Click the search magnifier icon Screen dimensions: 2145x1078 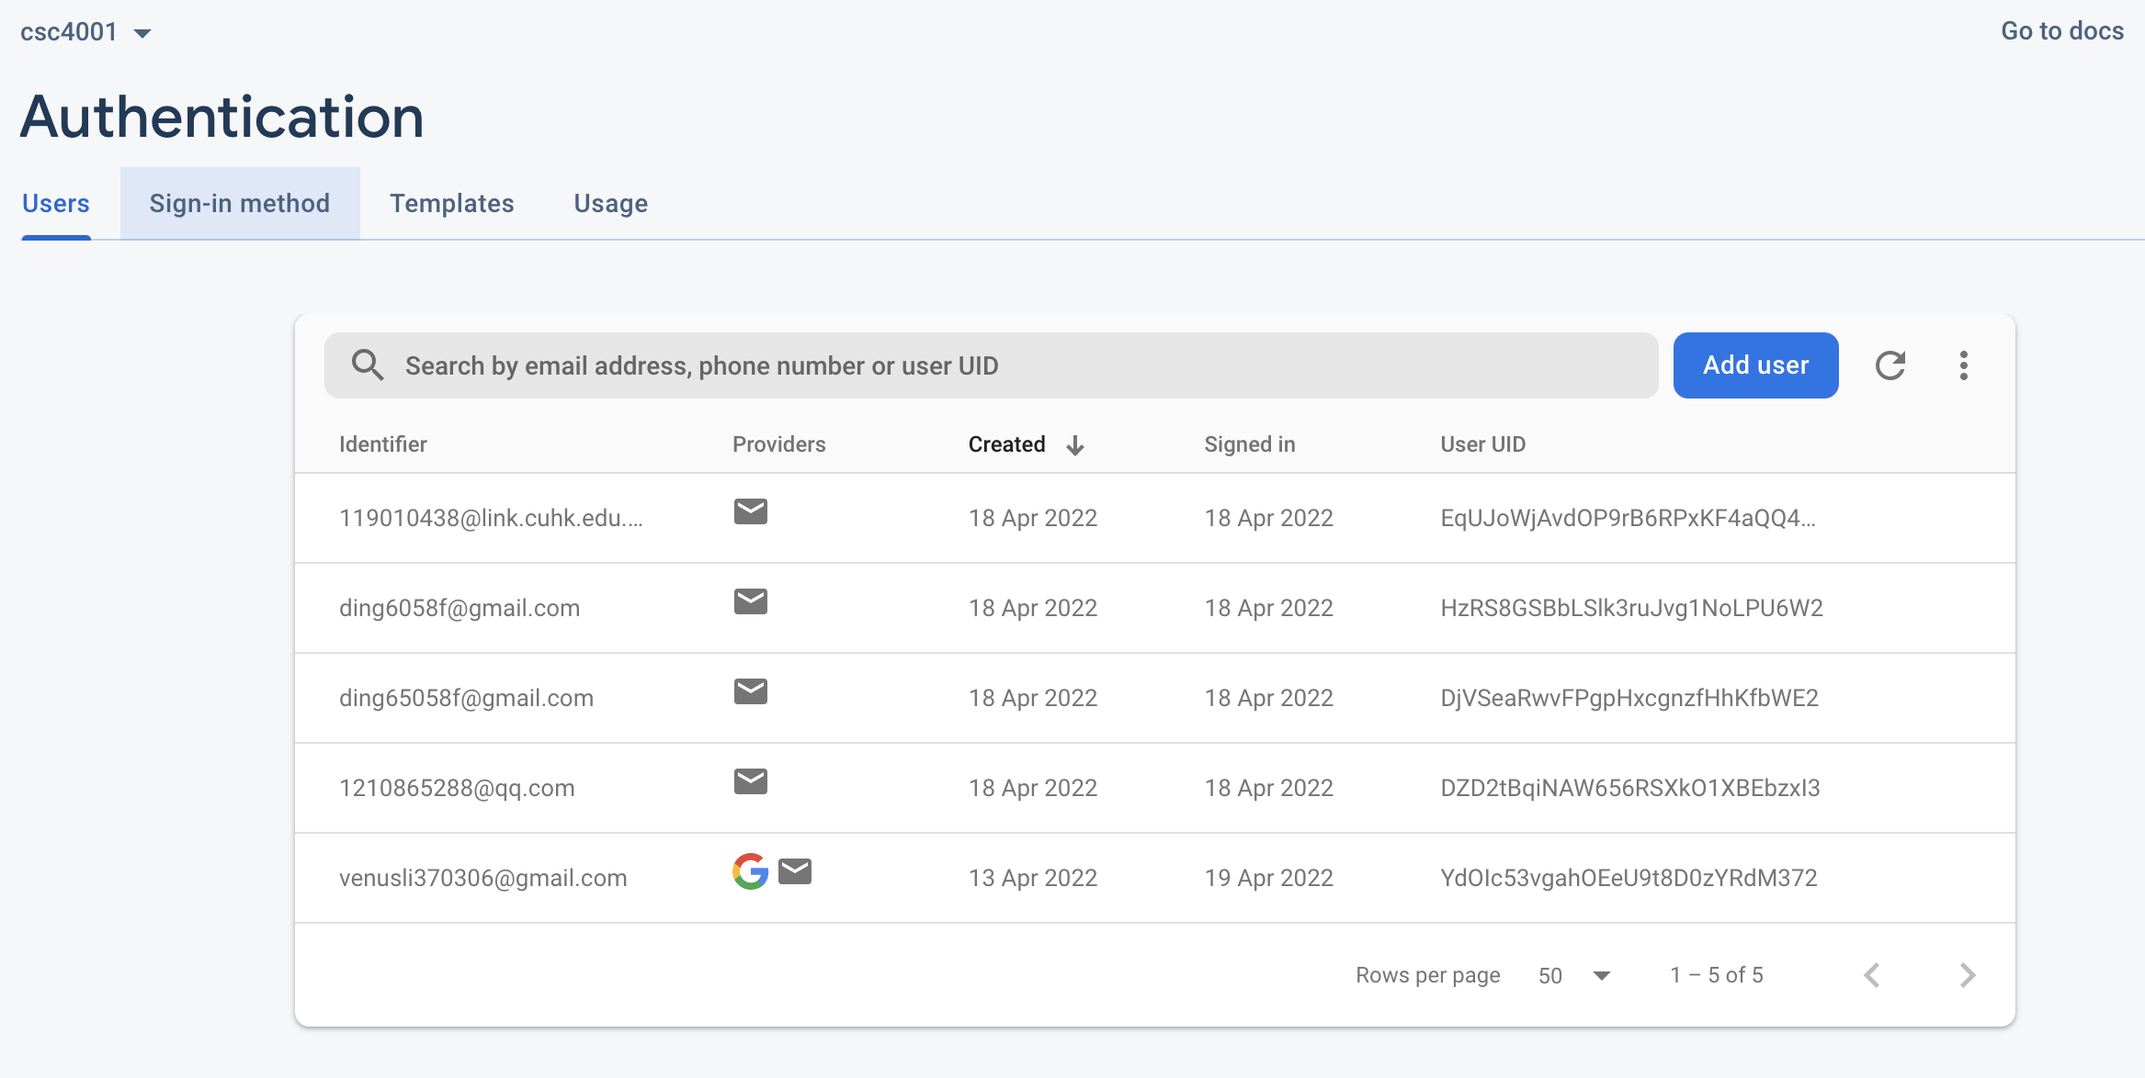pyautogui.click(x=367, y=365)
